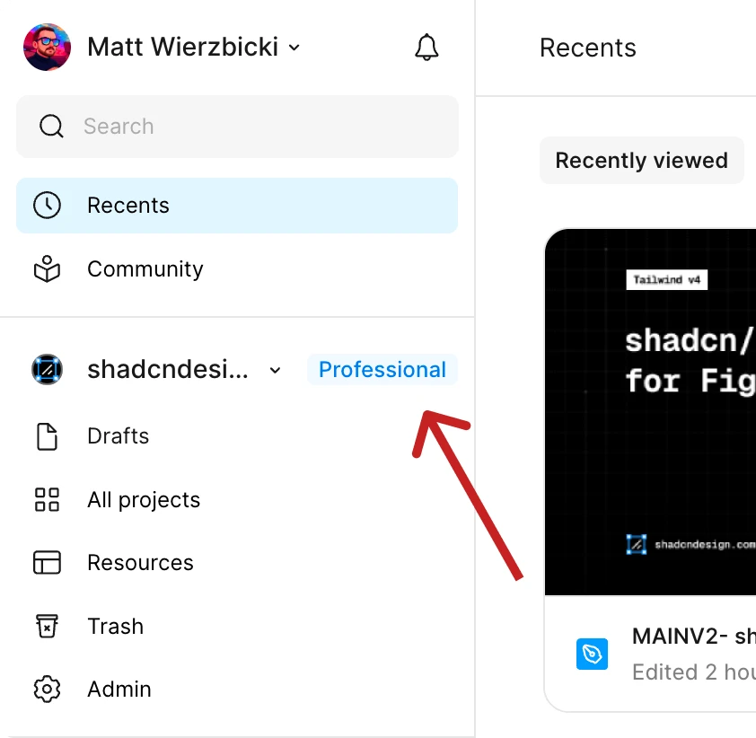Screen dimensions: 756x738
Task: Click the All projects grid icon
Action: 48,500
